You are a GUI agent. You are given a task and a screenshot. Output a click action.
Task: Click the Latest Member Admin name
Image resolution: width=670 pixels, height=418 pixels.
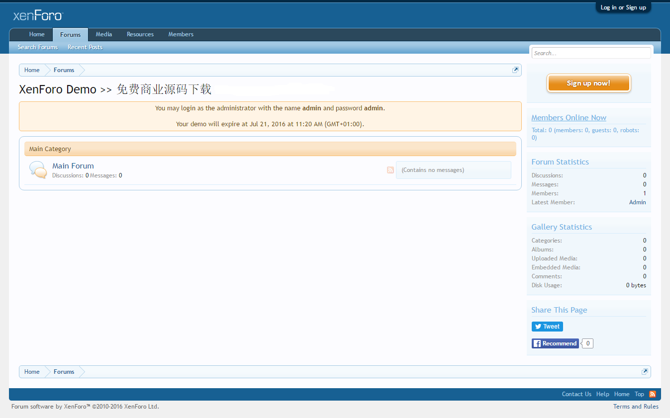pos(638,202)
